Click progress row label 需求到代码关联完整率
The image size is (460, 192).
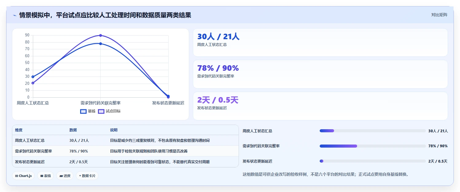261,146
